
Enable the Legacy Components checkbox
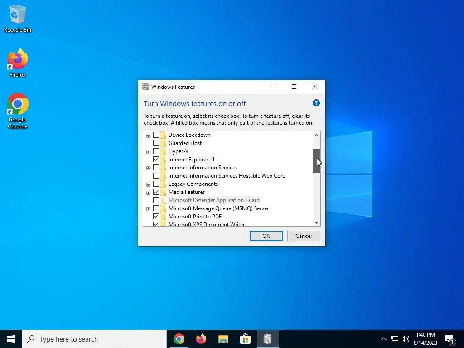(x=156, y=184)
